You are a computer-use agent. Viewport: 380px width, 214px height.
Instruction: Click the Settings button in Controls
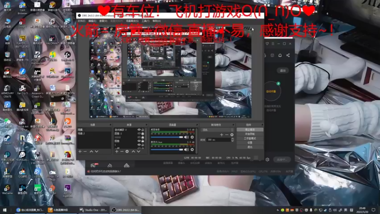pyautogui.click(x=250, y=143)
